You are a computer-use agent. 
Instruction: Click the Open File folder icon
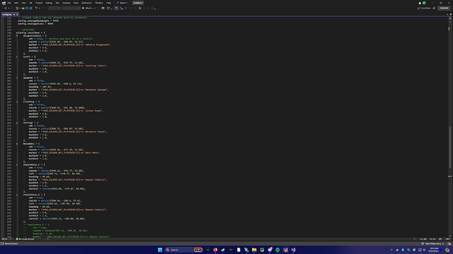[23, 8]
